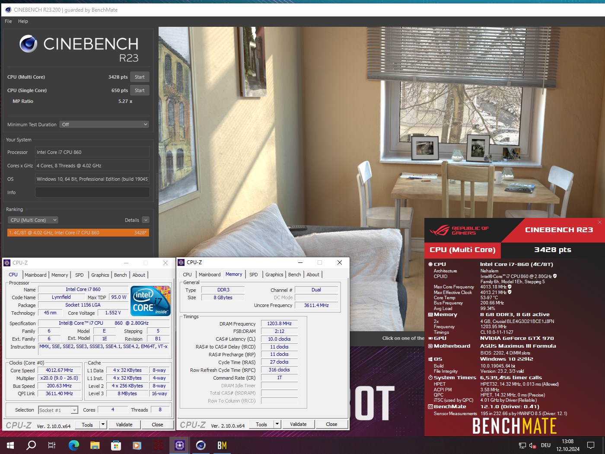Open Graphics tab in Memory CPU-Z window
Viewport: 605px width, 454px height.
click(x=274, y=275)
